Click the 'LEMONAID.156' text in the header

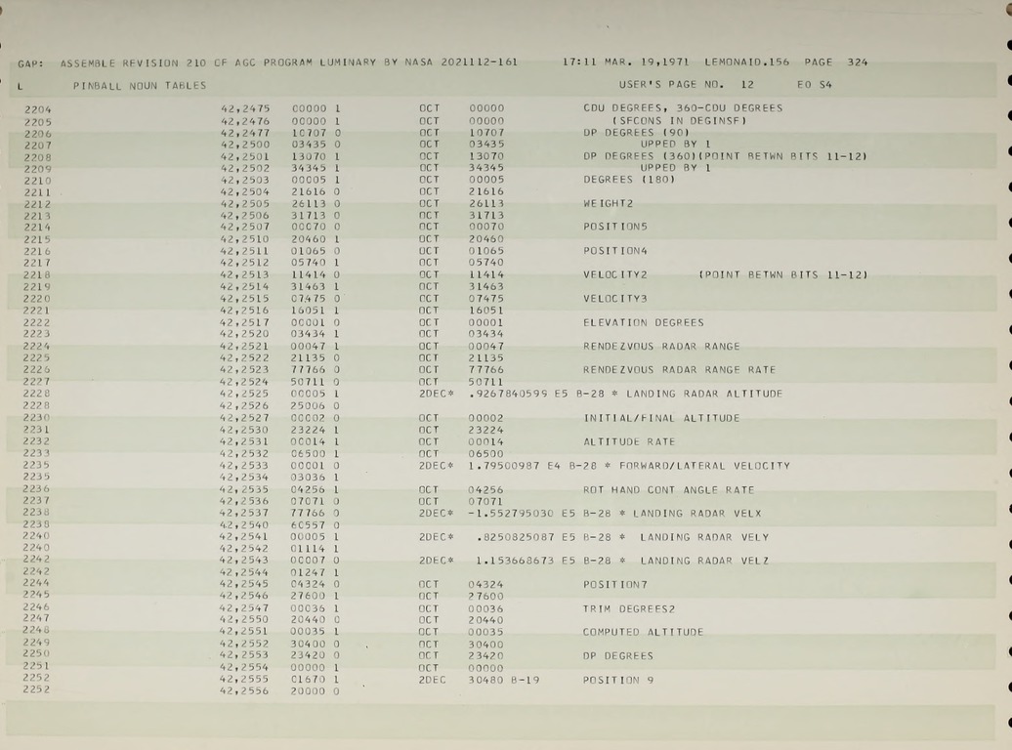(x=746, y=62)
